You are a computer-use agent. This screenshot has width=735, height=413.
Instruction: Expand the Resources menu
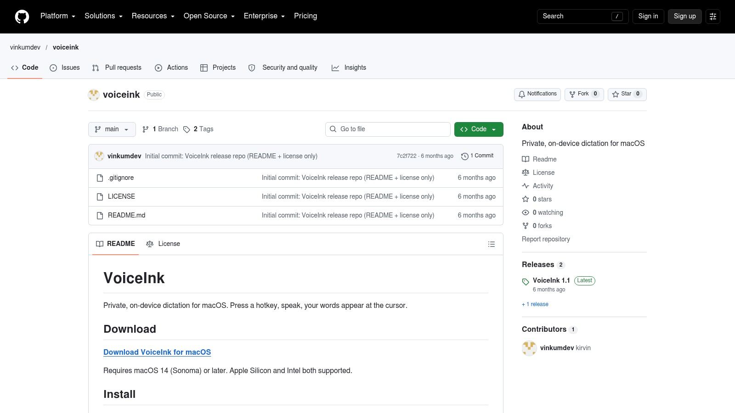(153, 16)
